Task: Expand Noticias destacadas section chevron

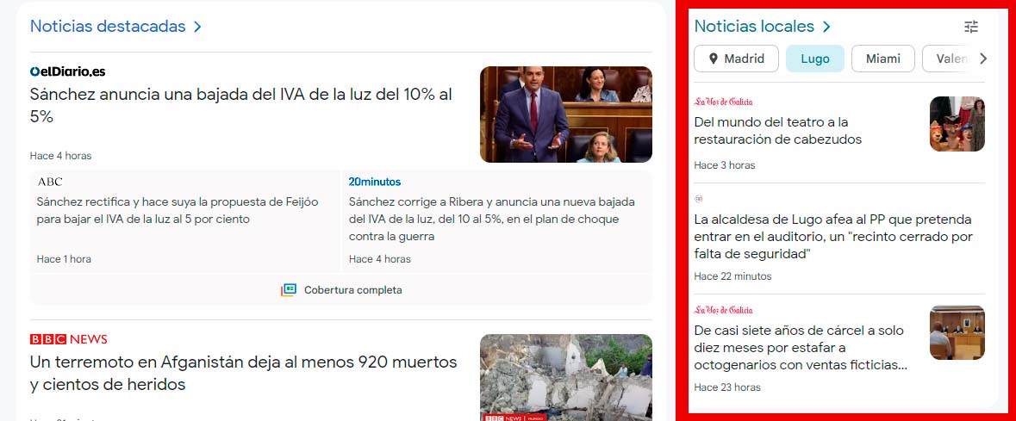Action: pyautogui.click(x=197, y=27)
